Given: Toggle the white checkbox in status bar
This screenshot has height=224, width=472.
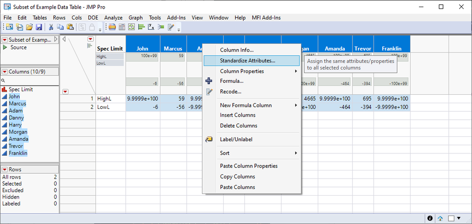Looking at the screenshot, I should point(451,218).
